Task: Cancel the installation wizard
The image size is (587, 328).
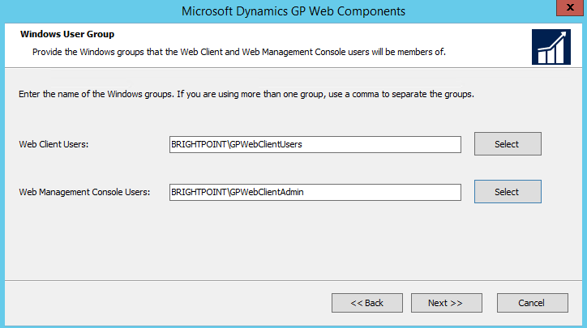Action: pyautogui.click(x=531, y=303)
